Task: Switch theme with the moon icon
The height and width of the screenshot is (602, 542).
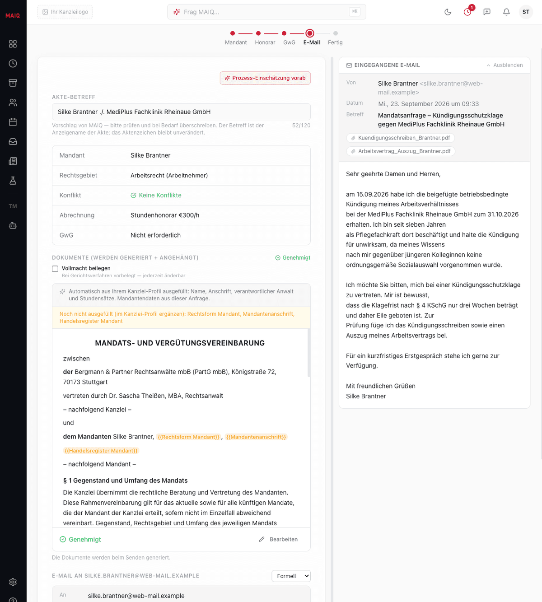Action: coord(448,12)
